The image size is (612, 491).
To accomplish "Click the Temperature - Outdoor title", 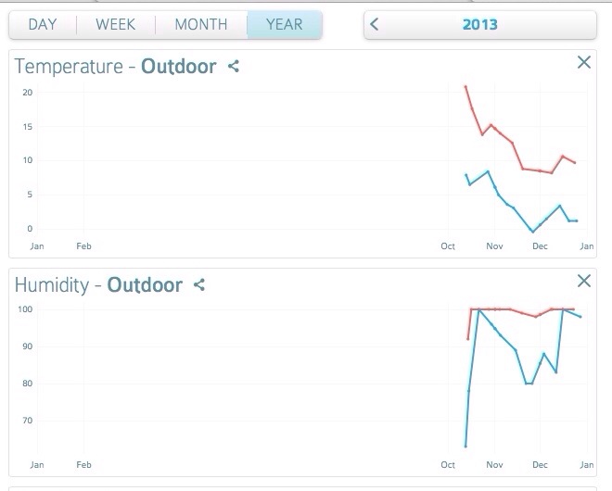I will (115, 67).
